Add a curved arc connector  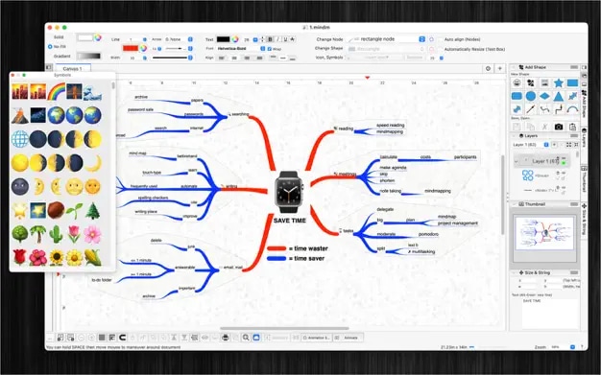click(572, 109)
